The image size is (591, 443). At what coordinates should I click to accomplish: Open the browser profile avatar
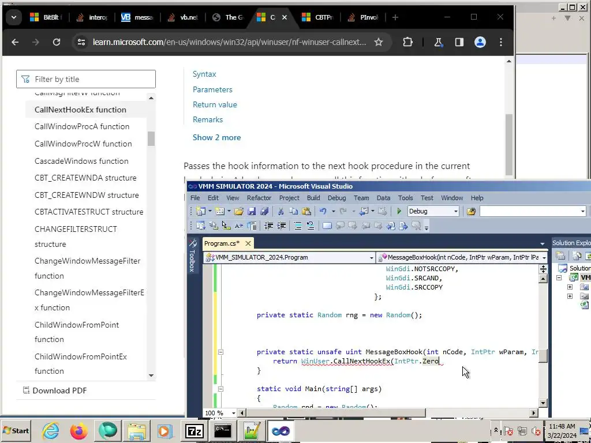pos(480,42)
